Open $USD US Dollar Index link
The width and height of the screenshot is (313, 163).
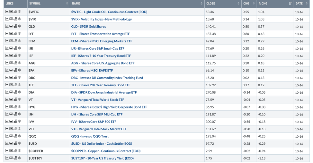pos(102,144)
